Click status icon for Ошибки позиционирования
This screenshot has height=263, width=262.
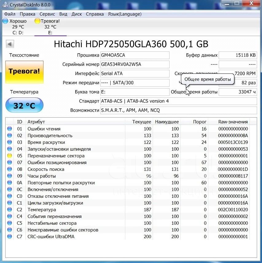(x=10, y=162)
